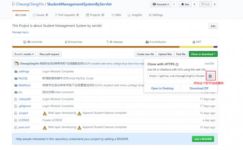Open the .settings folder name
The width and height of the screenshot is (243, 150).
click(x=24, y=71)
